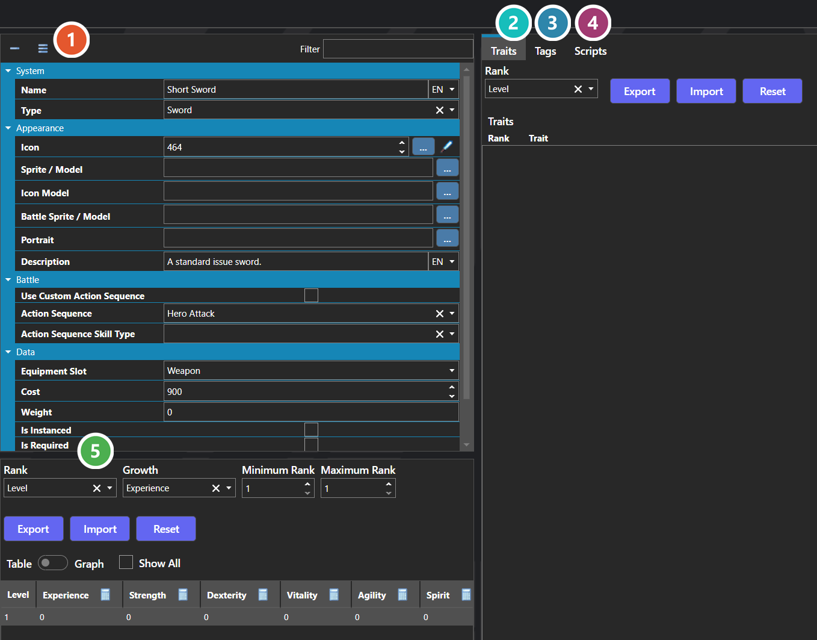Open calculator for Spirit column
The image size is (817, 640).
pyautogui.click(x=466, y=595)
